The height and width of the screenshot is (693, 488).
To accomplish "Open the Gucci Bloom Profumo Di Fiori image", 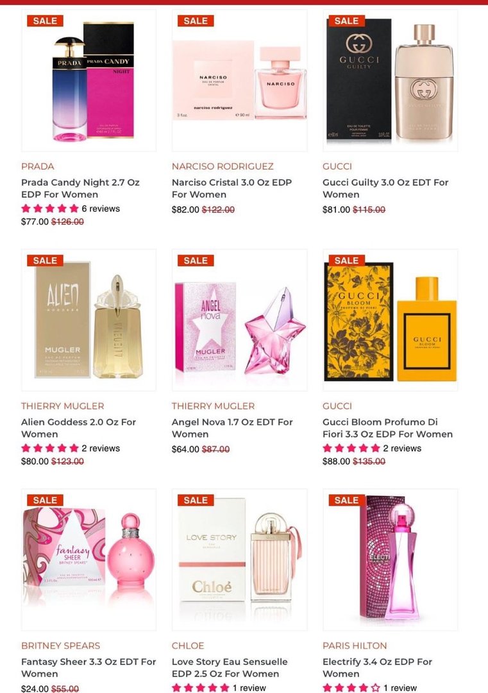I will click(391, 320).
